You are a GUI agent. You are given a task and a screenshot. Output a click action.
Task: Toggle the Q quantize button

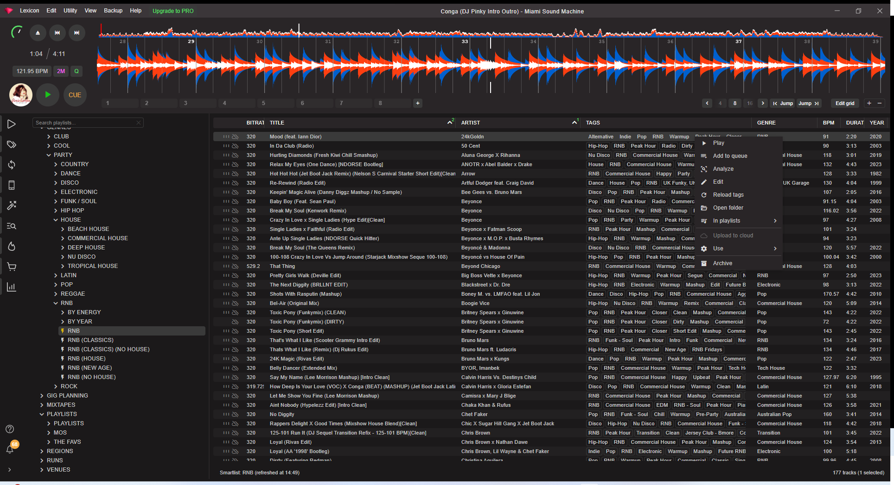coord(77,71)
